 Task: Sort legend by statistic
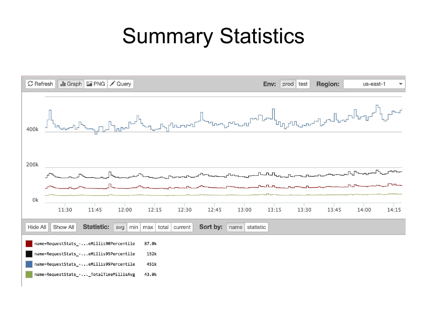(x=256, y=227)
